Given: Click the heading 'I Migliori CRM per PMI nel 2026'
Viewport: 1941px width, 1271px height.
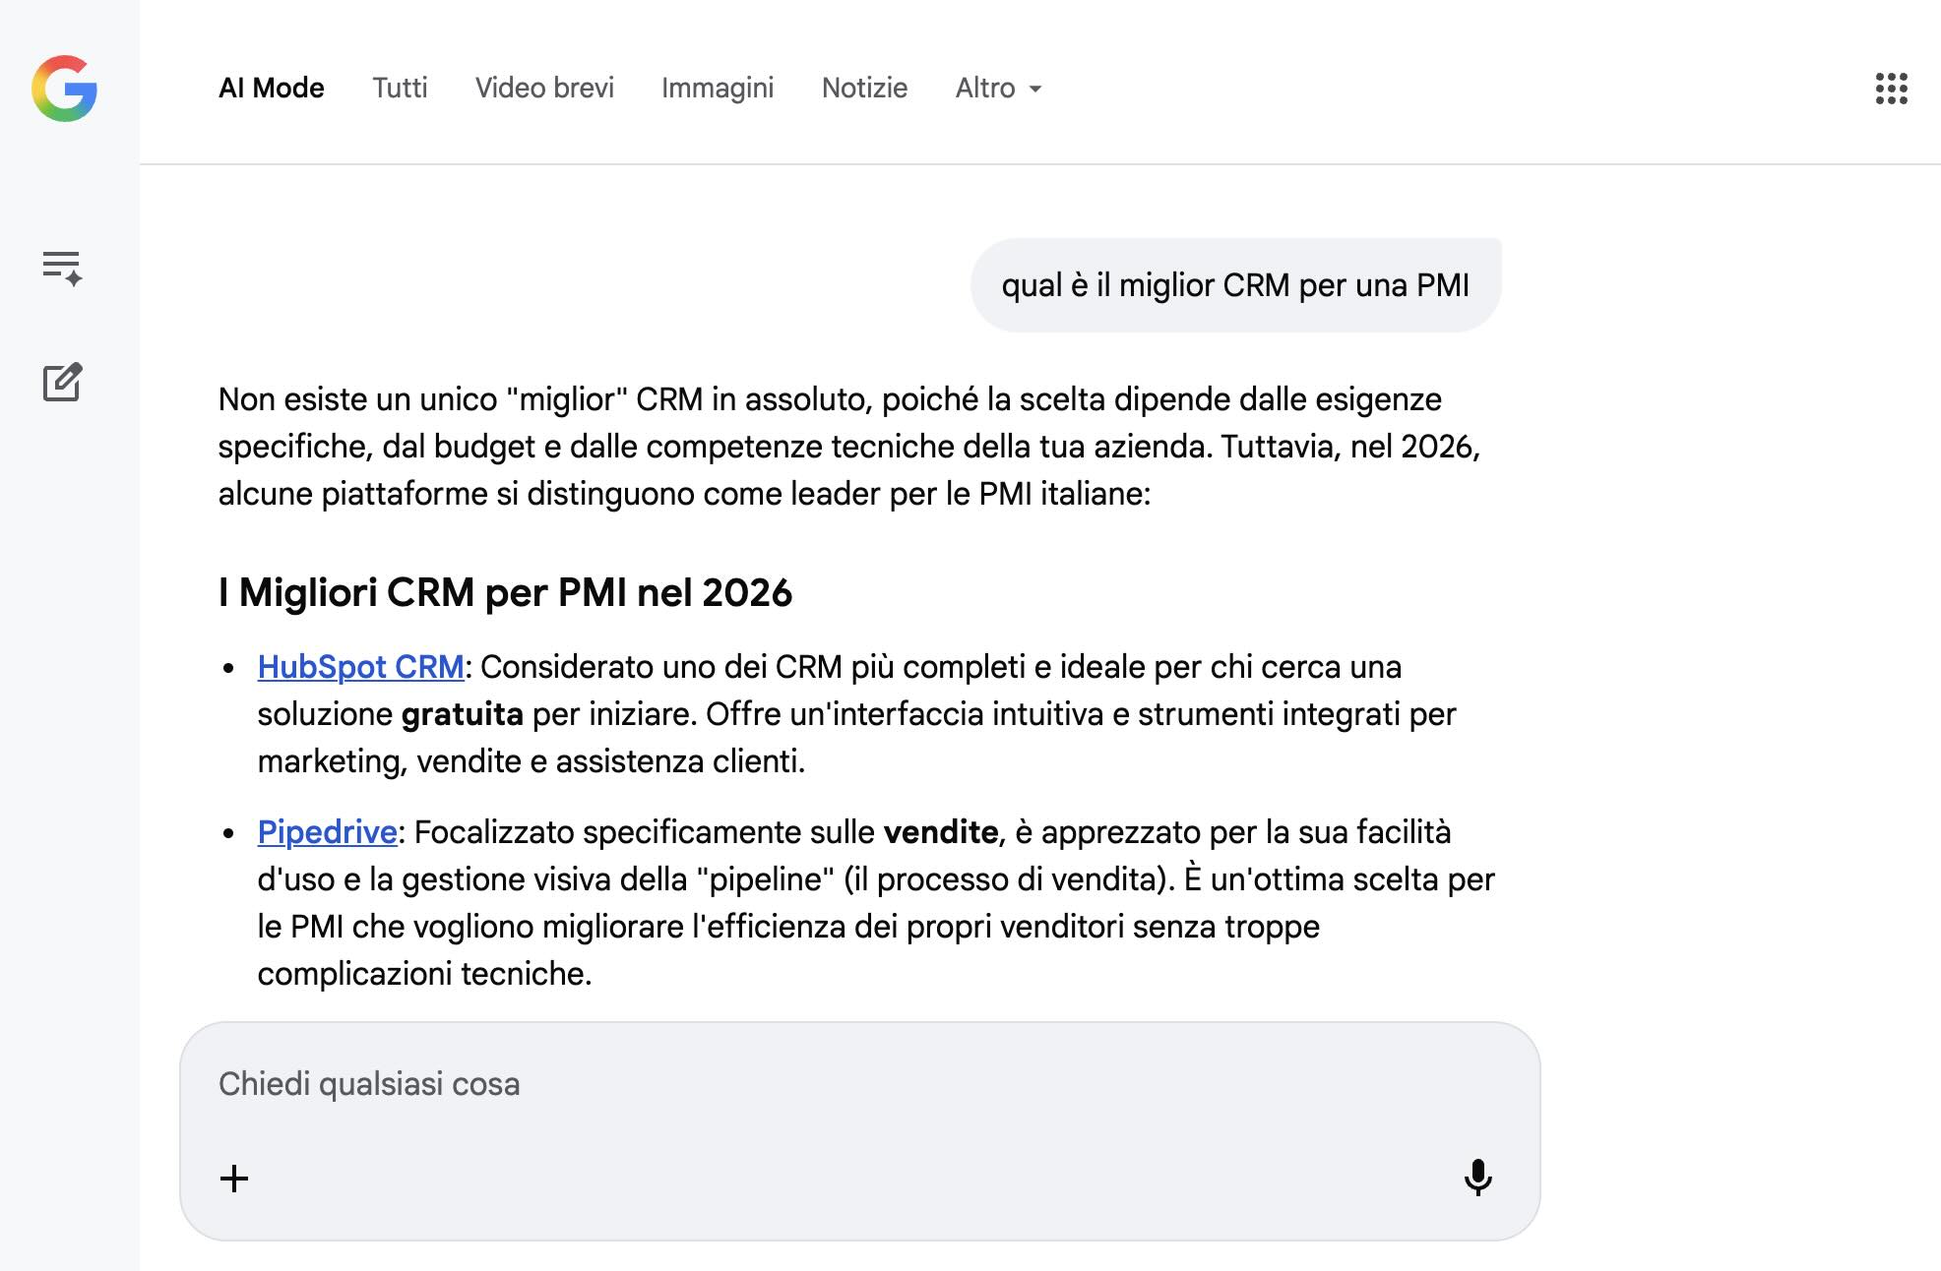Looking at the screenshot, I should pyautogui.click(x=505, y=593).
